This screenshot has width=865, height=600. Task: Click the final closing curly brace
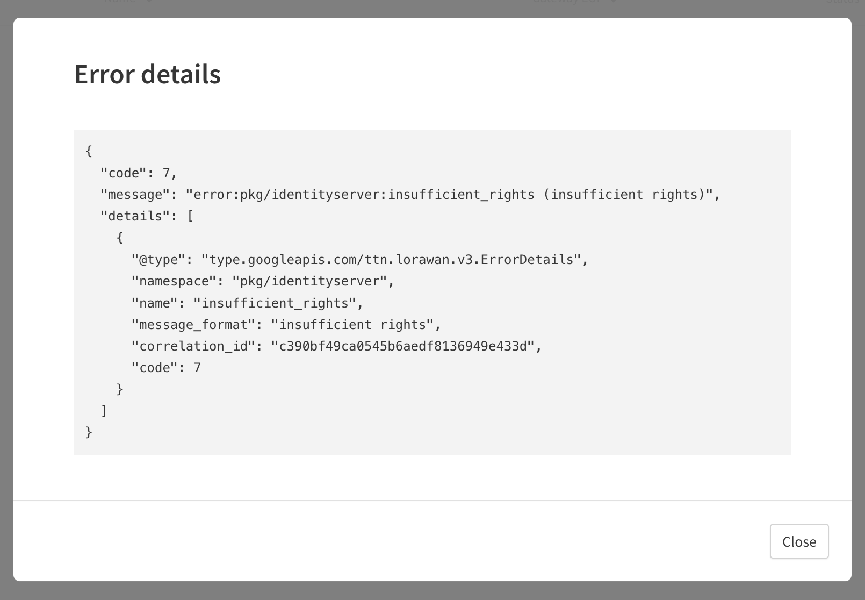[89, 432]
